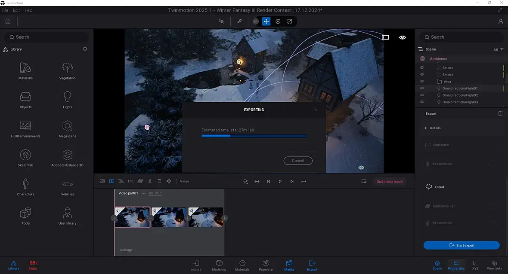Open the Sketchfab library category
Screen dimensions: 508x274
click(x=25, y=158)
